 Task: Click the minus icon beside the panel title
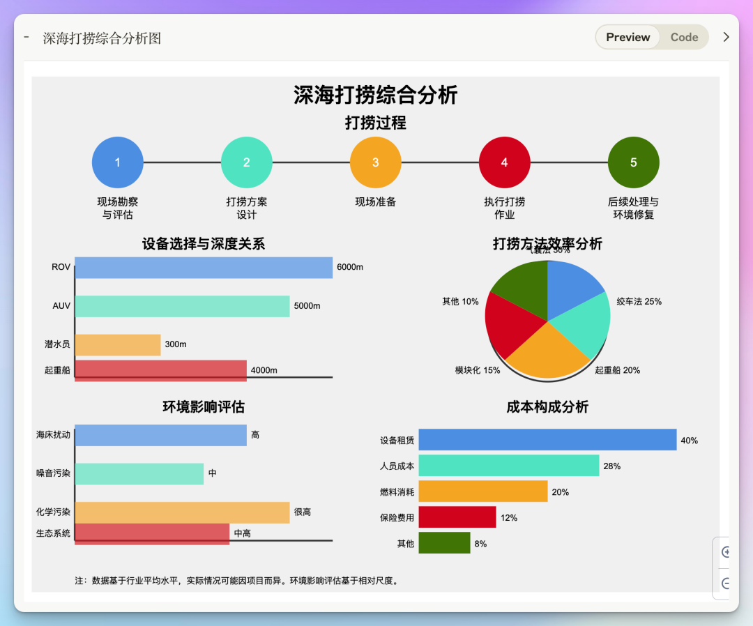(x=26, y=37)
